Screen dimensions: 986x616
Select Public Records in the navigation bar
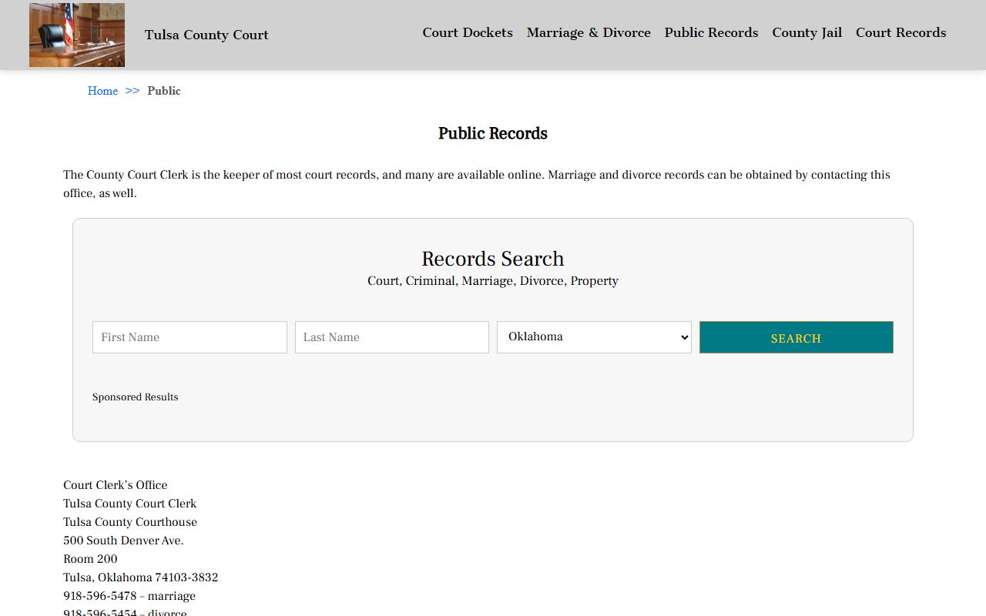(x=711, y=32)
